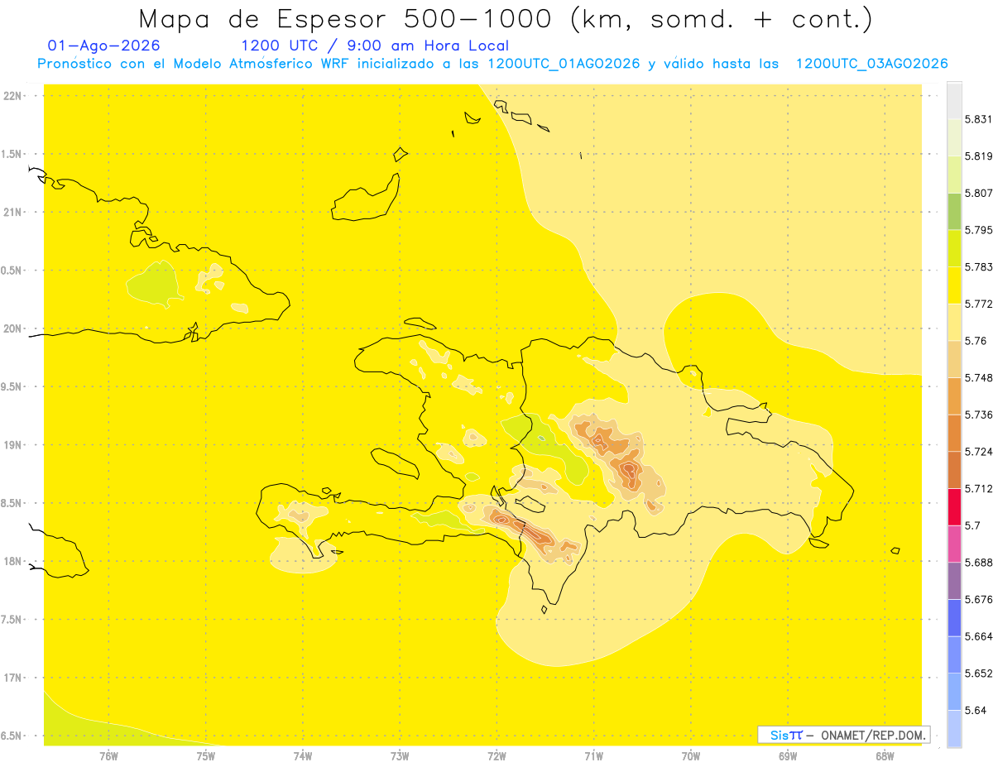Click the 22N latitude label
The height and width of the screenshot is (767, 993).
tap(12, 96)
